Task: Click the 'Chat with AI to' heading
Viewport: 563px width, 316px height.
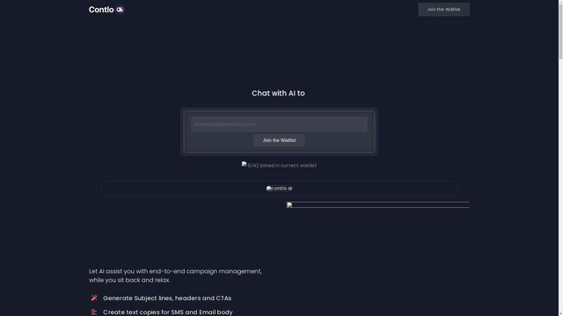Action: [278, 93]
